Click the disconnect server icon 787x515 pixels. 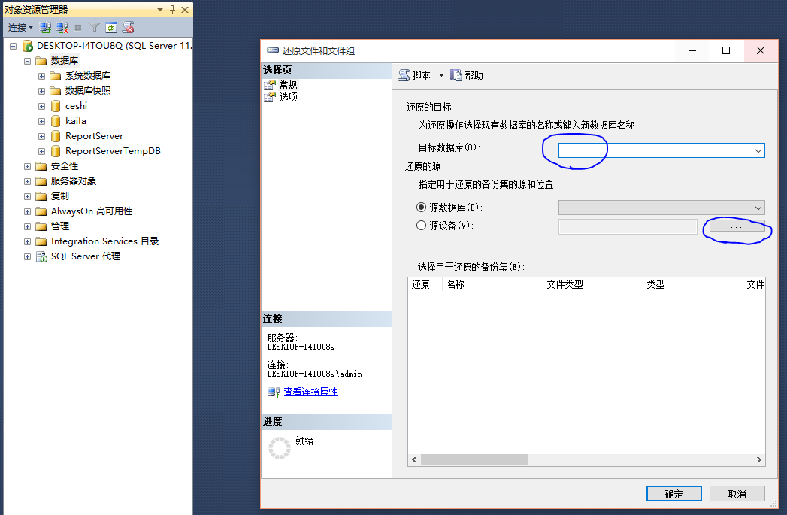[x=62, y=28]
